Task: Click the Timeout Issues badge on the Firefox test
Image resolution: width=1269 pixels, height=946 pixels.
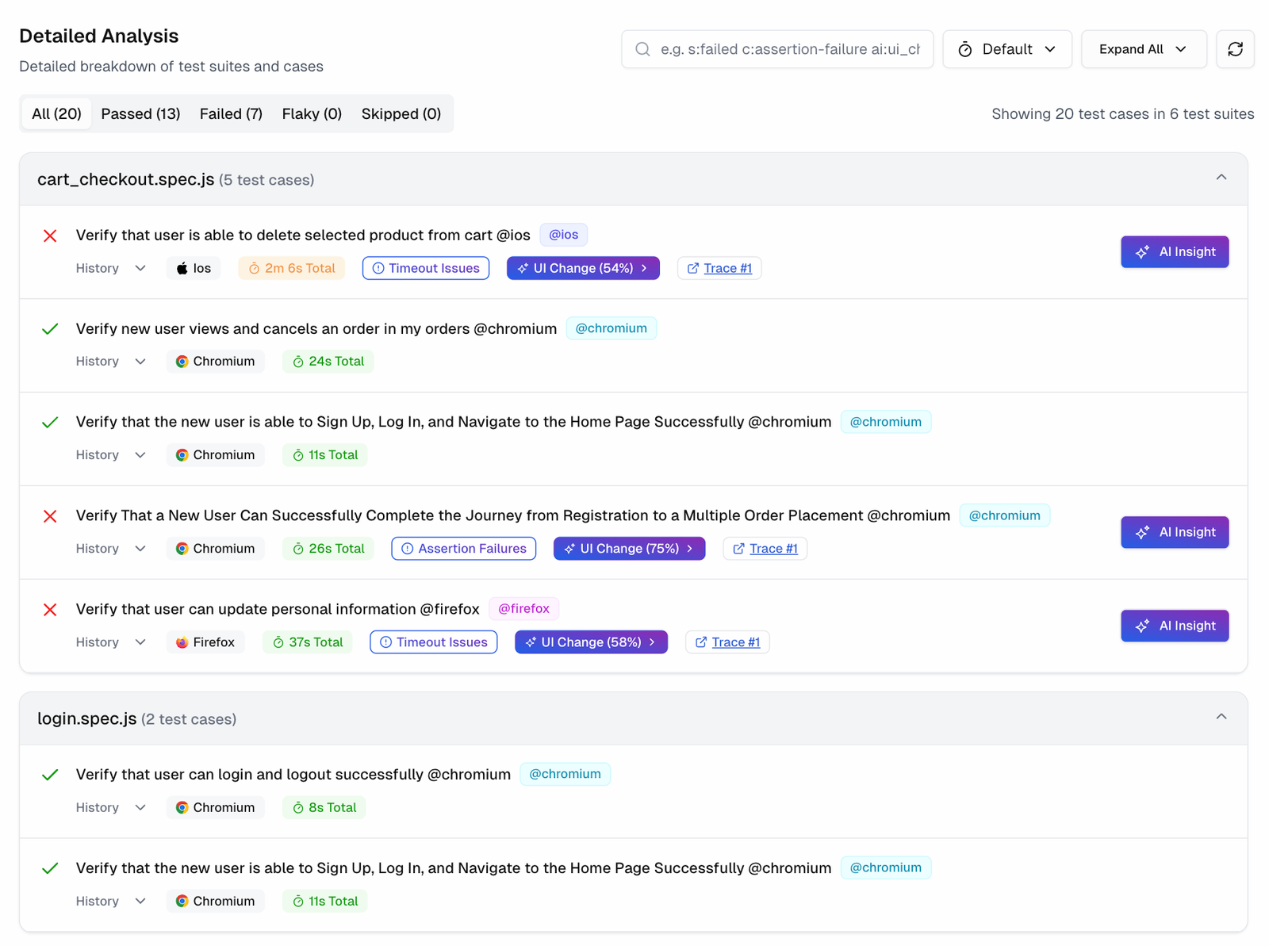Action: coord(433,642)
